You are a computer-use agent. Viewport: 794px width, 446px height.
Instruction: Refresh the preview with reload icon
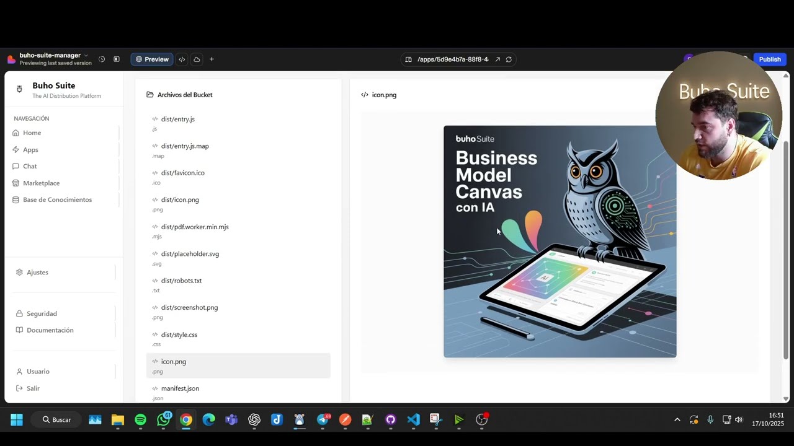click(509, 59)
